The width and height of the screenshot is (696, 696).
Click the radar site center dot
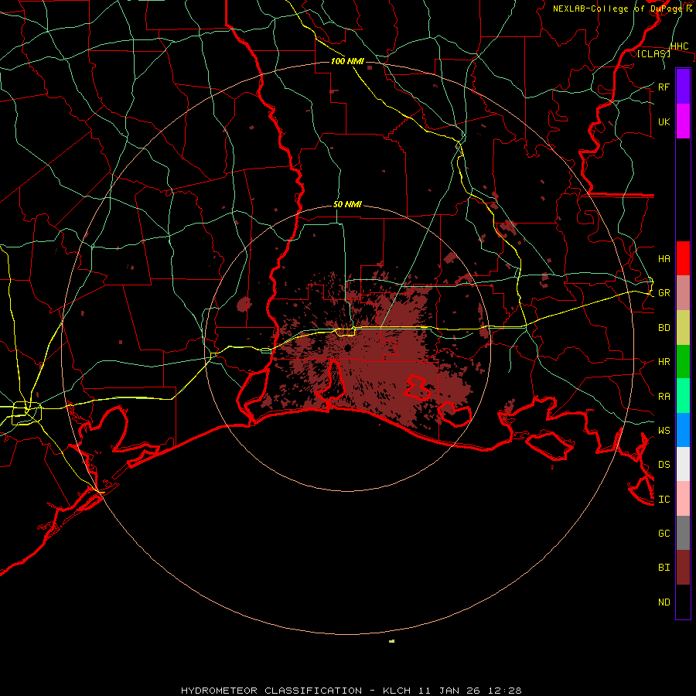point(347,348)
